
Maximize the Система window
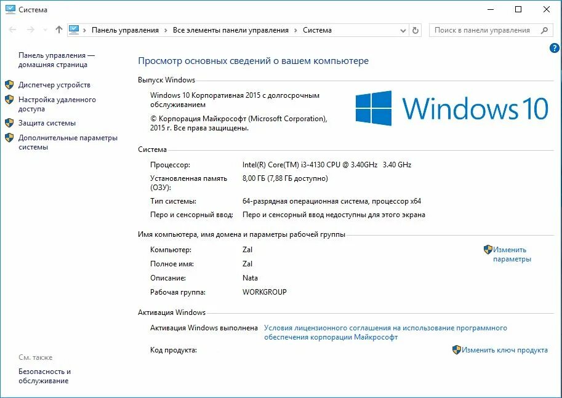point(518,10)
